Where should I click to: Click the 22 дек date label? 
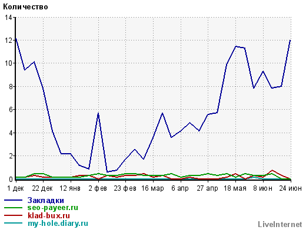coord(42,188)
